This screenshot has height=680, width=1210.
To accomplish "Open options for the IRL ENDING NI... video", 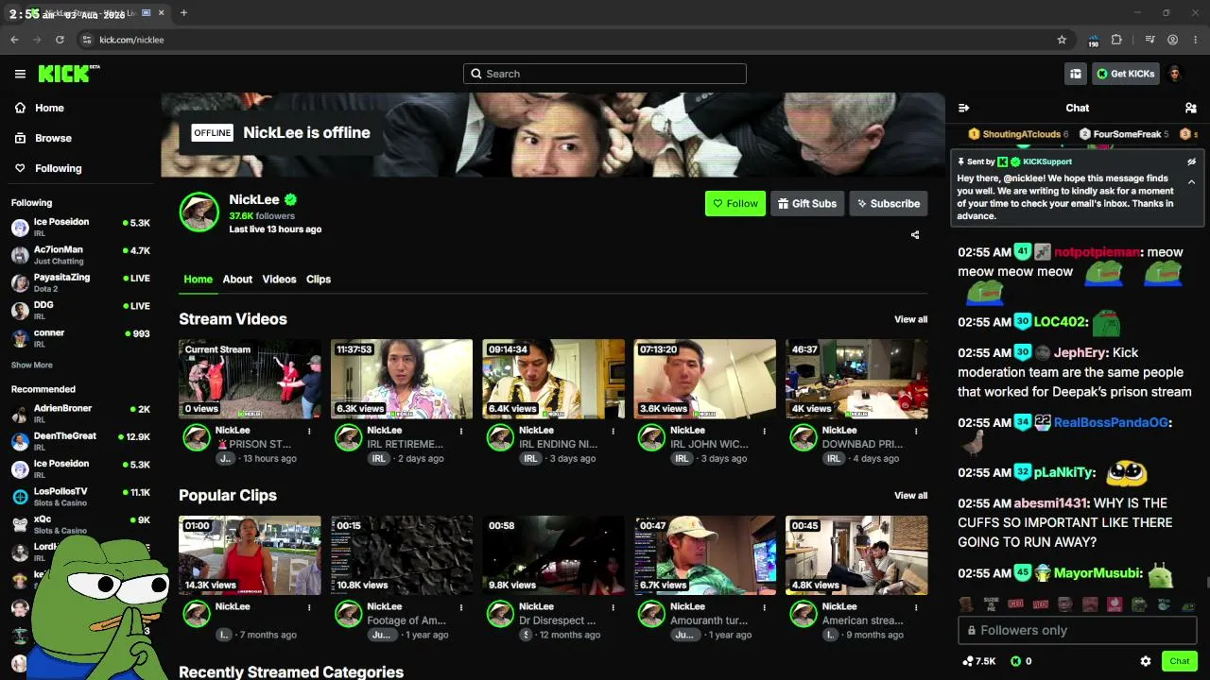I will pyautogui.click(x=613, y=431).
